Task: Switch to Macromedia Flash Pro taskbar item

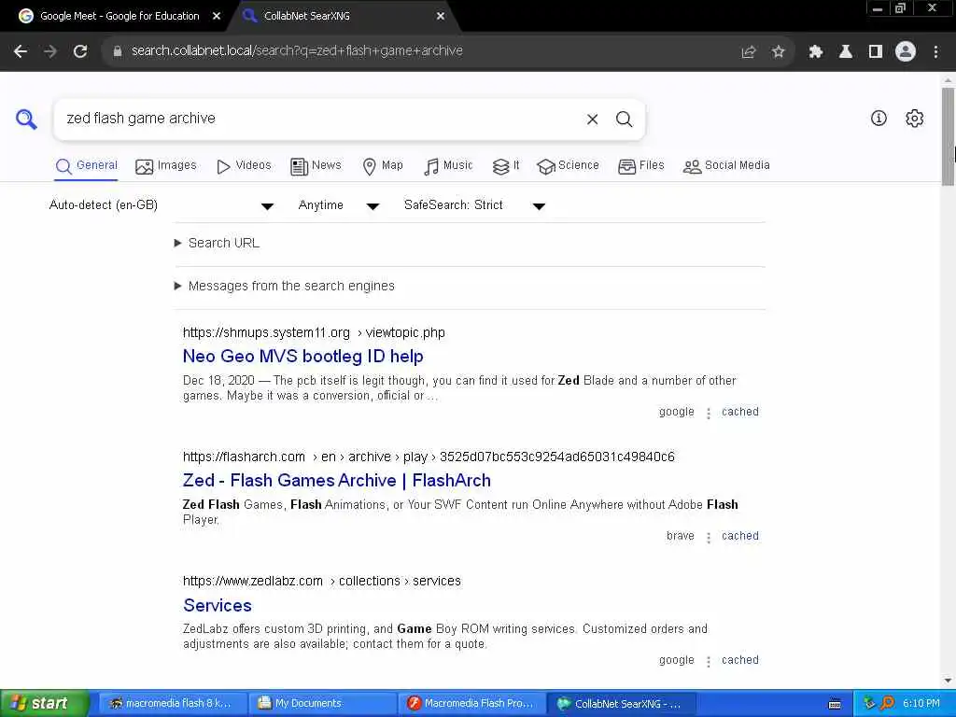Action: pyautogui.click(x=471, y=703)
